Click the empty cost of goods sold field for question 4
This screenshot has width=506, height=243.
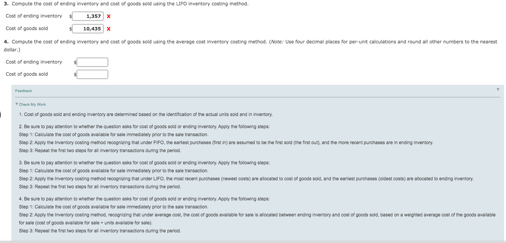pyautogui.click(x=92, y=74)
